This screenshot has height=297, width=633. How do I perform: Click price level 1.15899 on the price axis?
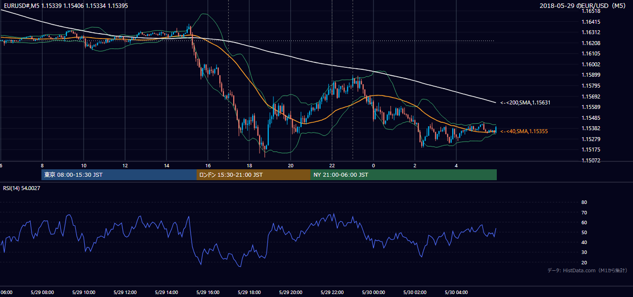[x=591, y=75]
